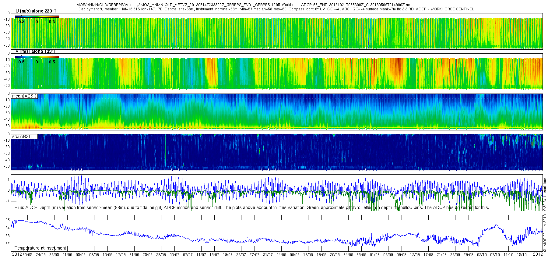Click the 0.5 label on the U colorbar

(52, 22)
